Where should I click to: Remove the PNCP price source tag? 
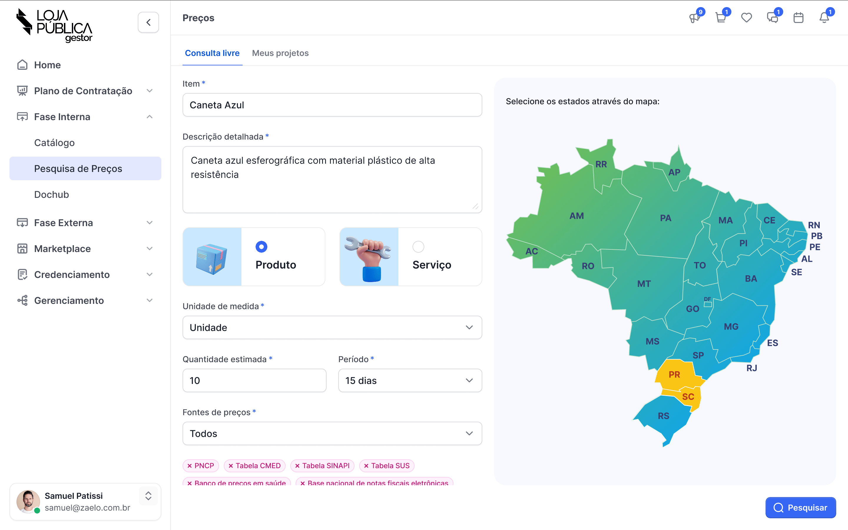point(190,466)
